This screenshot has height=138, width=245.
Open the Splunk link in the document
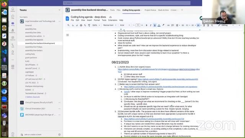click(127, 92)
